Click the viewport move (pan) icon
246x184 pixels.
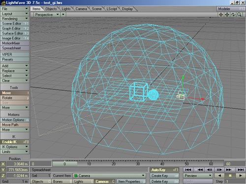(227, 15)
